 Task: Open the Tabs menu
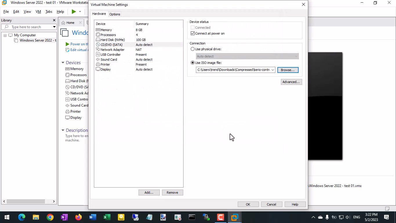49,12
